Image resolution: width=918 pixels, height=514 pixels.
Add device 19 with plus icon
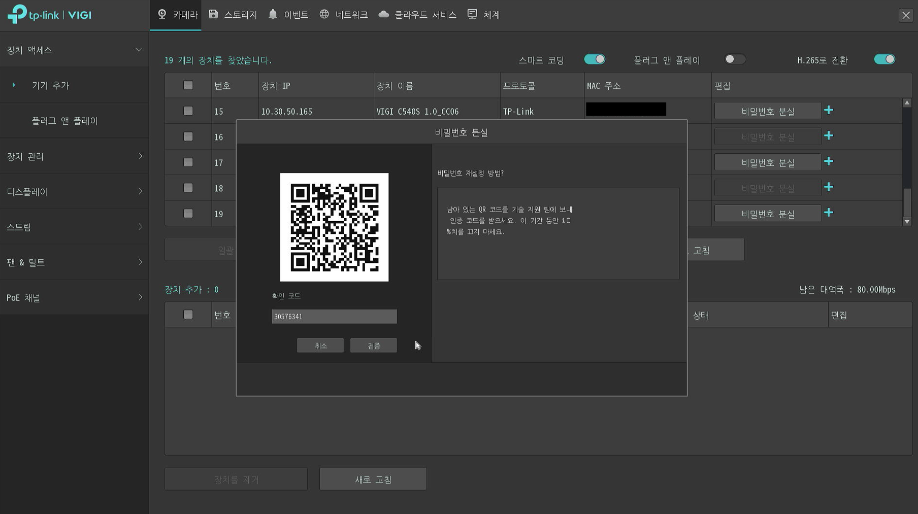click(x=829, y=213)
